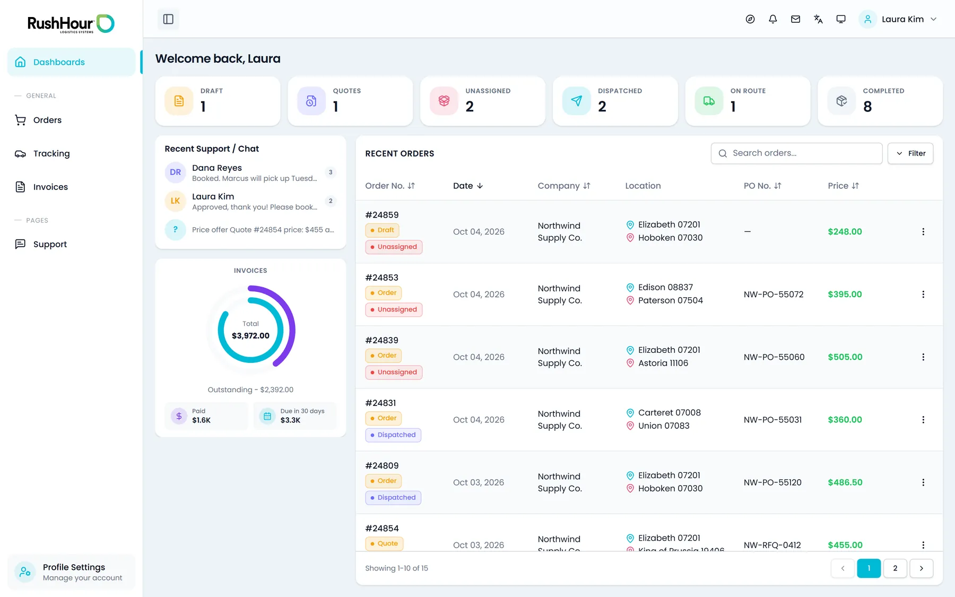Sort by Order No. column
This screenshot has width=955, height=597.
[390, 186]
